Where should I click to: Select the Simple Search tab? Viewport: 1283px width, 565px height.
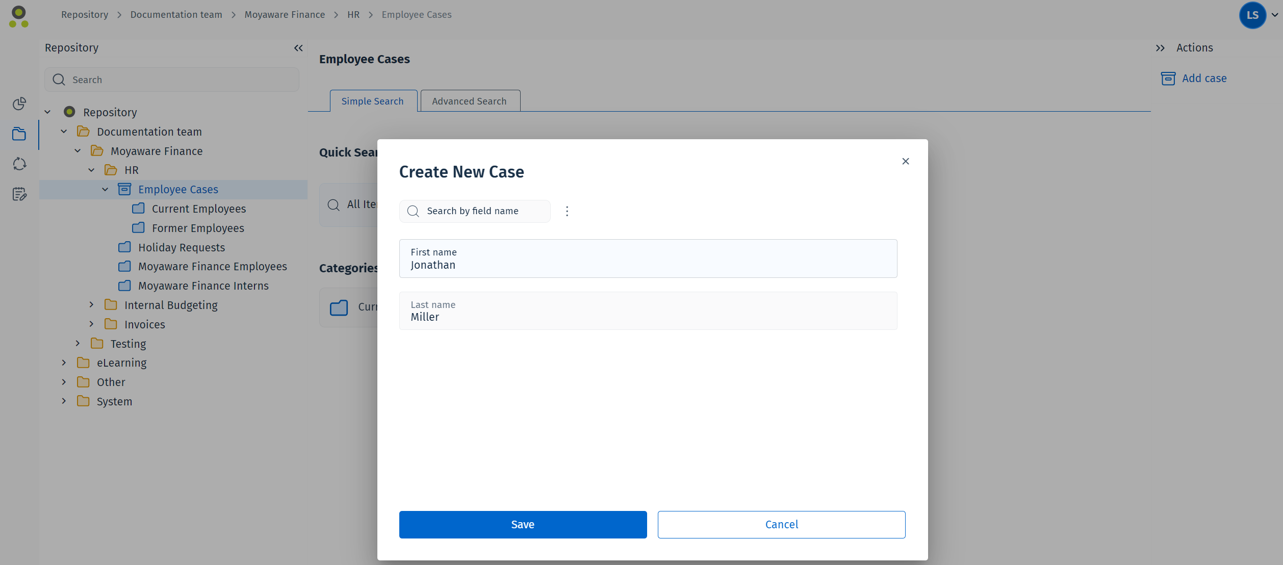click(x=373, y=100)
